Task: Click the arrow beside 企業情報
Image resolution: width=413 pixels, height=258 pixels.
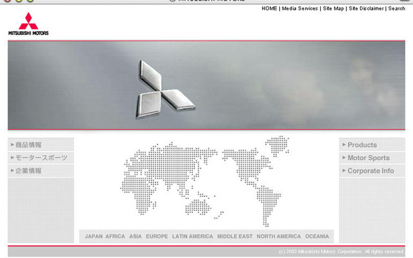Action: click(x=12, y=170)
